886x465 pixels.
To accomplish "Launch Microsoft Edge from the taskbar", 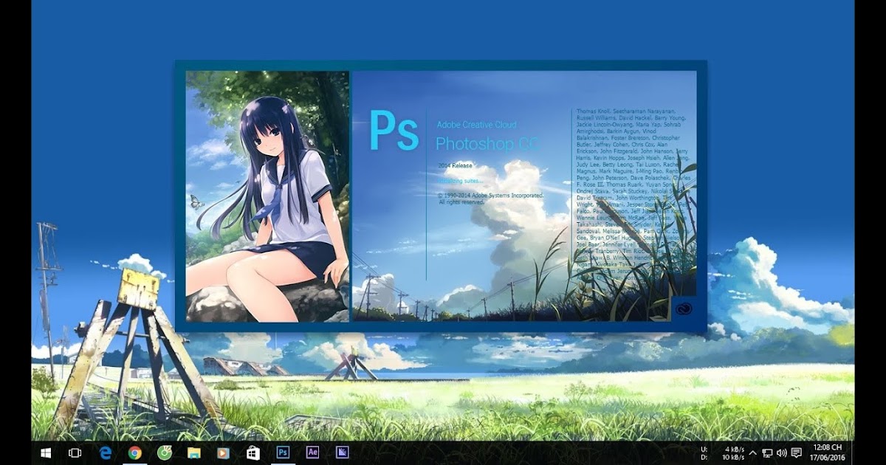I will 106,452.
